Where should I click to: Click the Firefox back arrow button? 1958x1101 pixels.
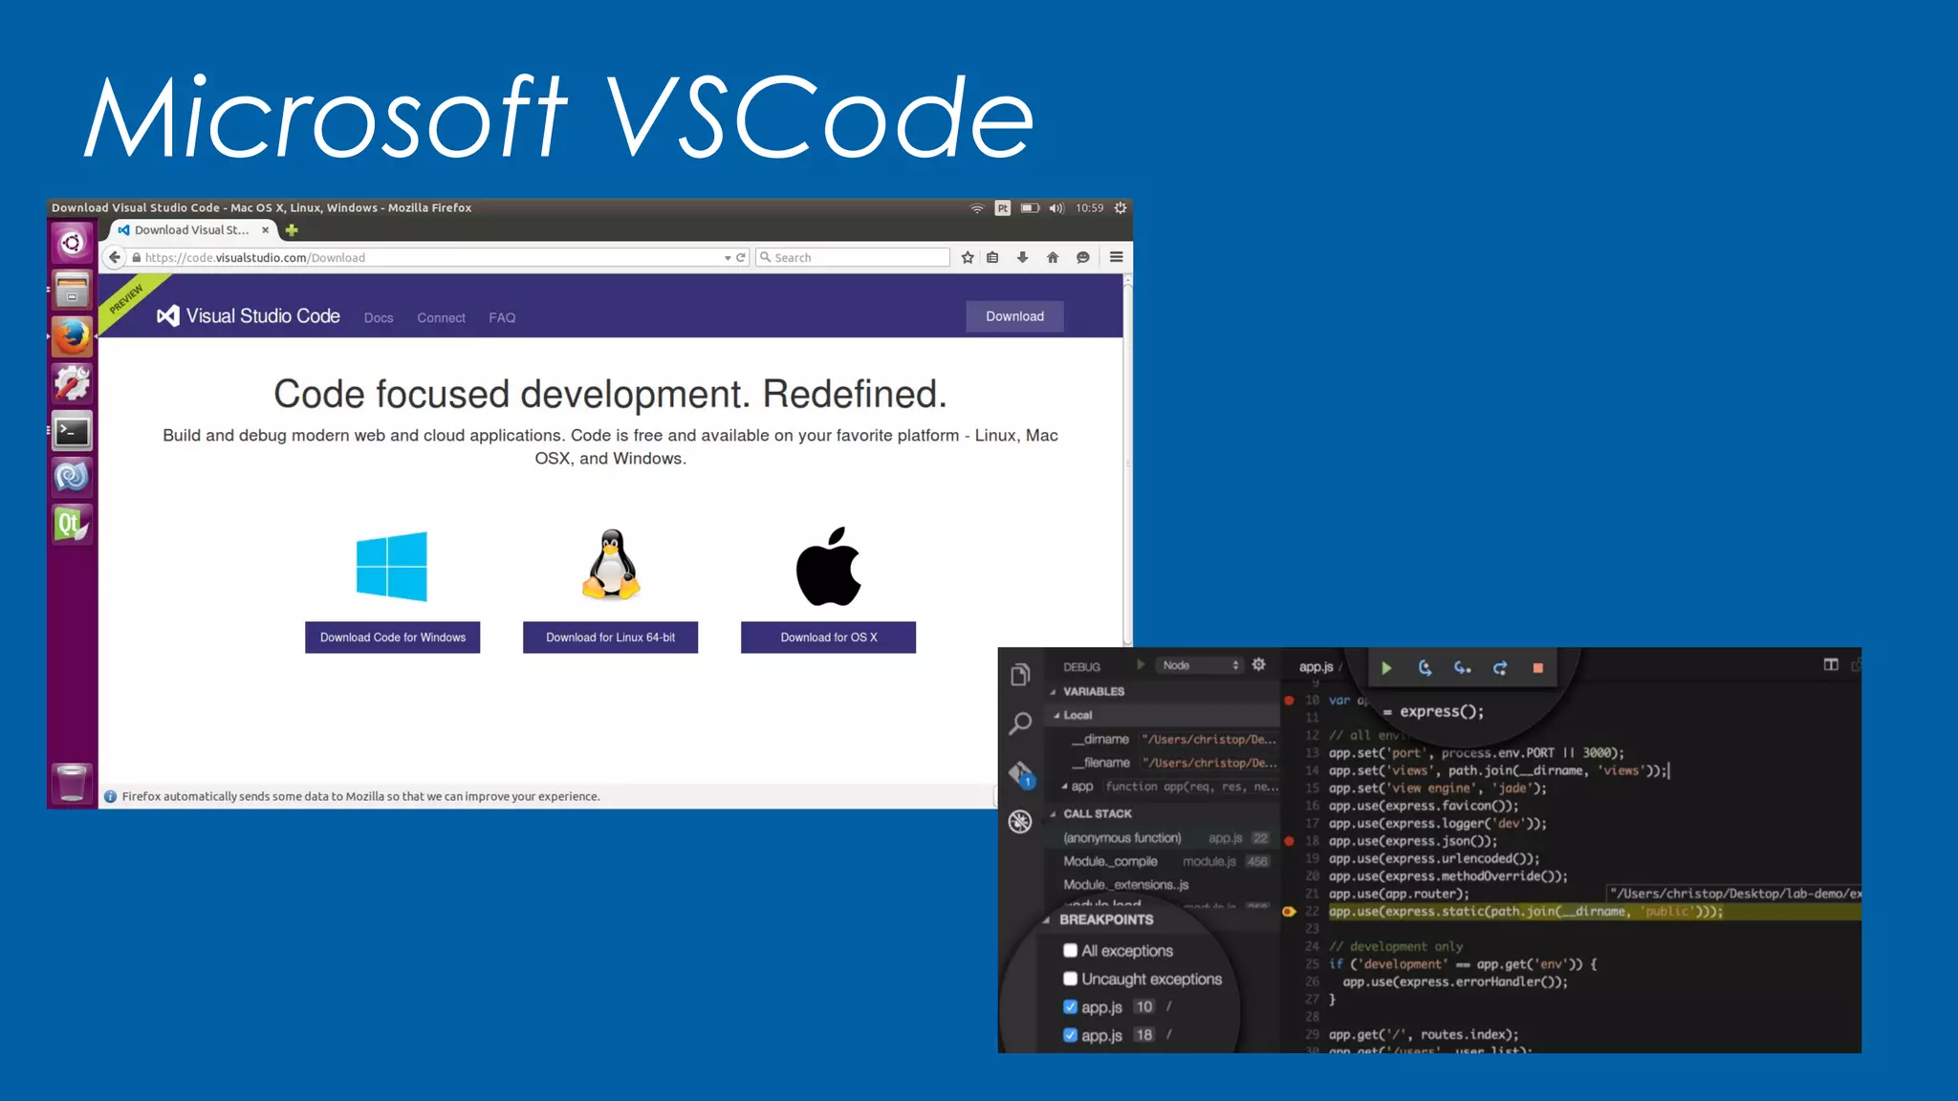point(115,257)
